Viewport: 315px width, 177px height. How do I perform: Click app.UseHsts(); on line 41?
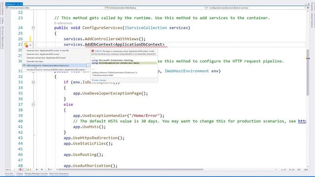pyautogui.click(x=89, y=127)
